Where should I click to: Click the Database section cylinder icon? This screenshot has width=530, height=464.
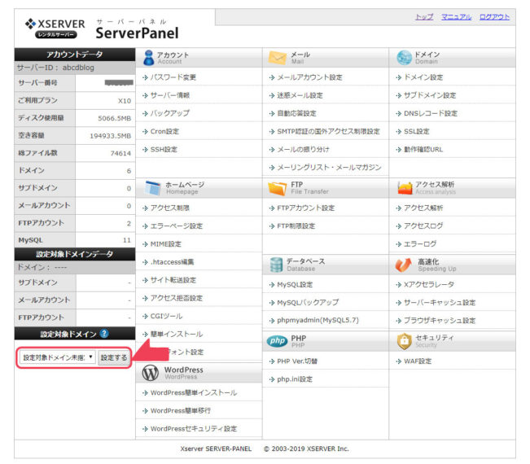pos(276,265)
